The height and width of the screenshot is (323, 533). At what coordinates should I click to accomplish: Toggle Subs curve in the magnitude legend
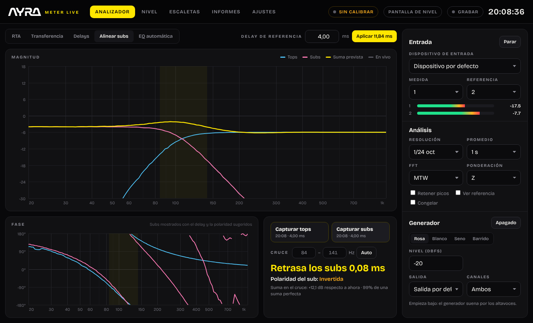pos(311,57)
